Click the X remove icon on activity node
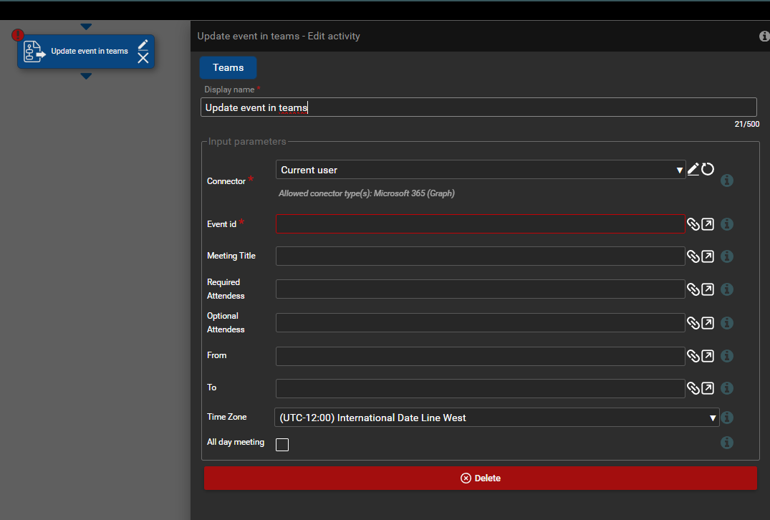Image resolution: width=770 pixels, height=520 pixels. pyautogui.click(x=143, y=59)
